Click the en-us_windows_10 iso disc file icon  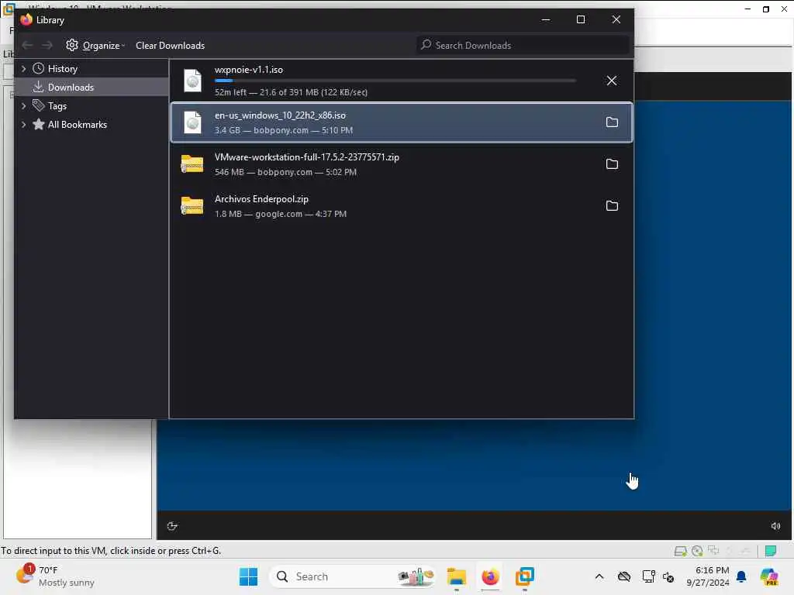[x=192, y=122]
